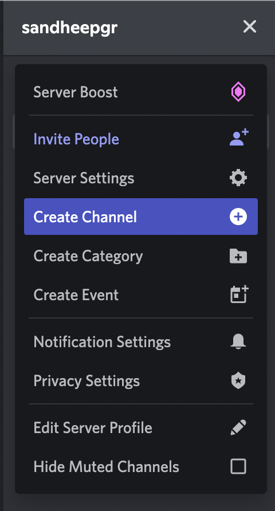Open Notification Settings menu entry
Image resolution: width=275 pixels, height=511 pixels.
point(141,342)
